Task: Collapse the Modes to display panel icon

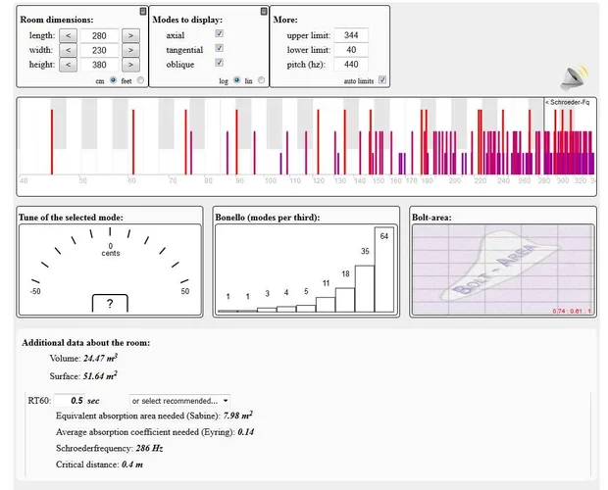Action: (x=264, y=11)
